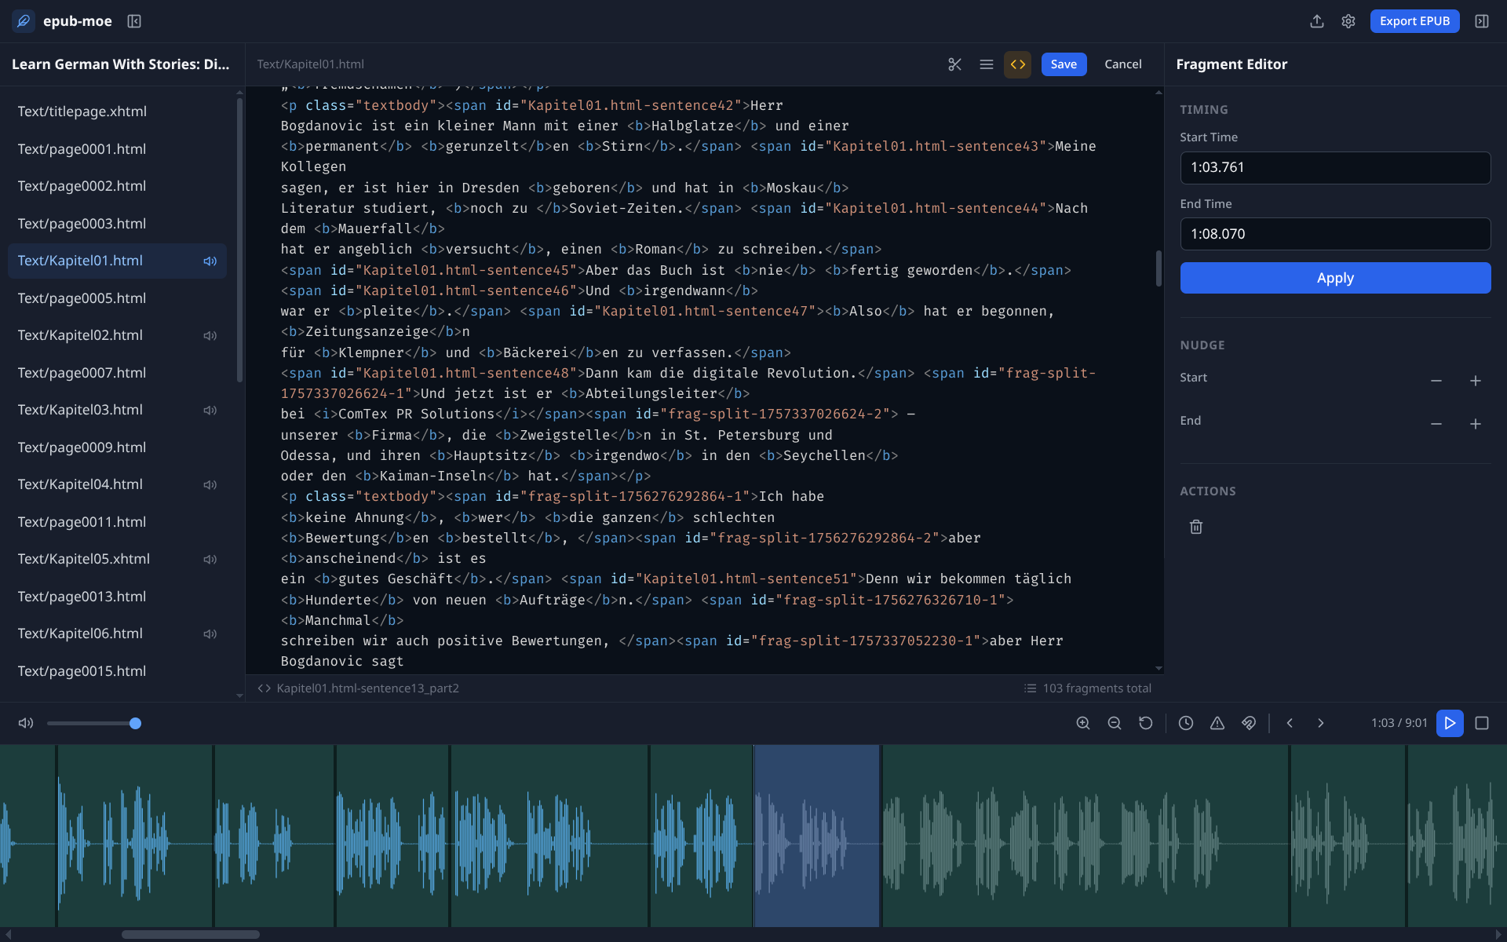1507x942 pixels.
Task: Decrease Start nudge with minus
Action: pos(1436,381)
